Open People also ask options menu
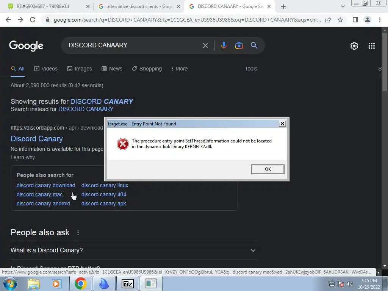The height and width of the screenshot is (291, 388). 78,233
